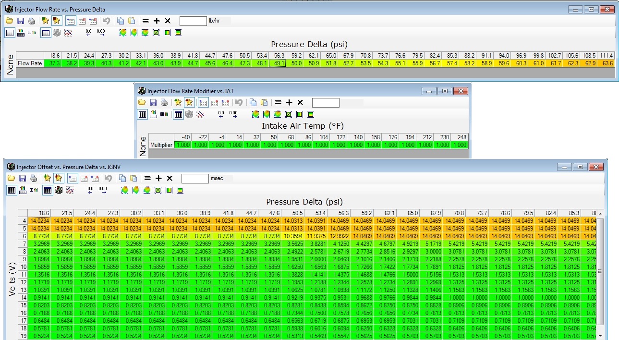Maximize the Injector Offset vs. Pressure Delta window

tap(581, 167)
